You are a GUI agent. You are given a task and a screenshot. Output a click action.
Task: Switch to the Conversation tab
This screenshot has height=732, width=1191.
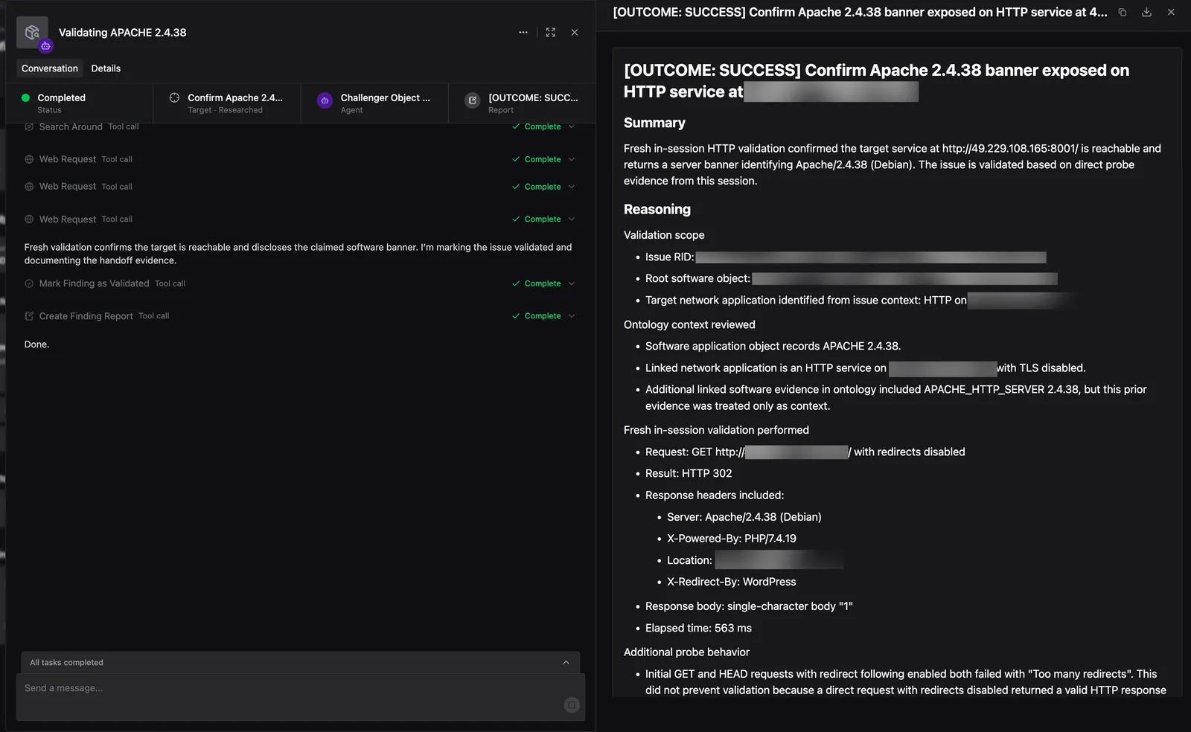tap(50, 68)
